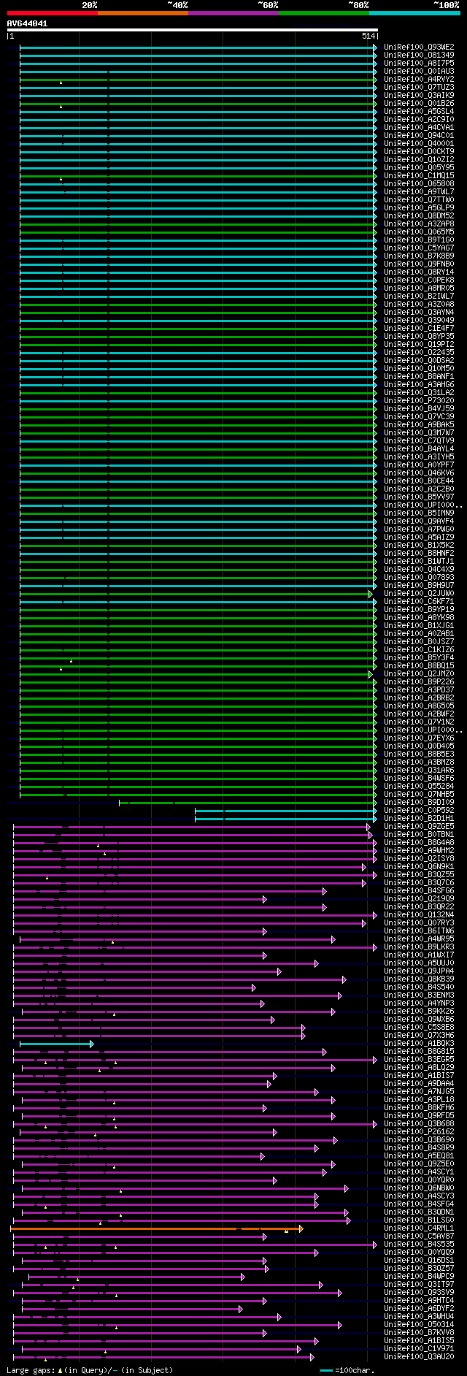
Task: Click hit UniRef100_Q7NHB5
Action: 419,794
